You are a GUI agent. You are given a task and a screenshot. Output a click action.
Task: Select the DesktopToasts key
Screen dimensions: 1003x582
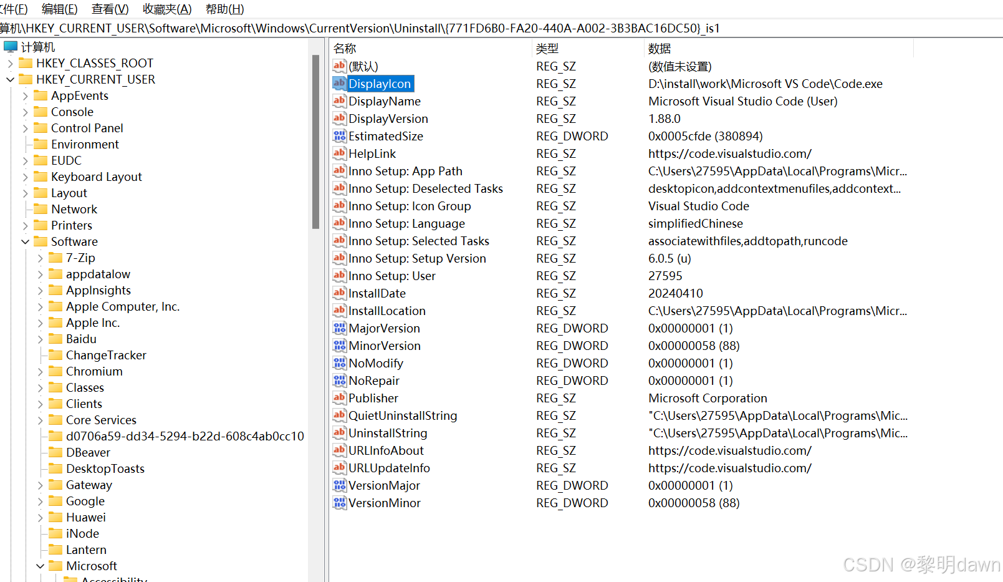click(105, 468)
